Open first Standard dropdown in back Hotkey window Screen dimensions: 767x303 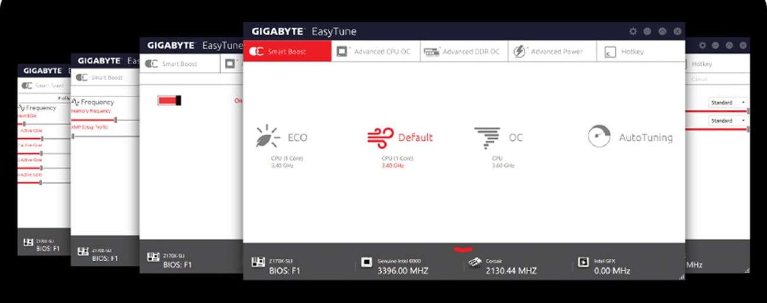[x=728, y=102]
